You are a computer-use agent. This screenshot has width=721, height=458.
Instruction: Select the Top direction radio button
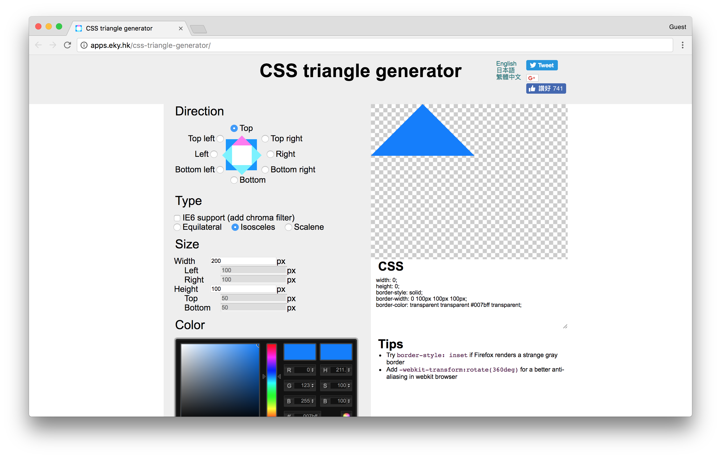(x=235, y=128)
